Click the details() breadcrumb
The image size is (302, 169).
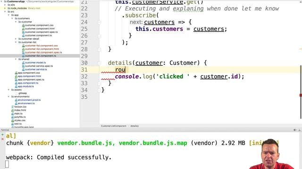click(x=134, y=126)
